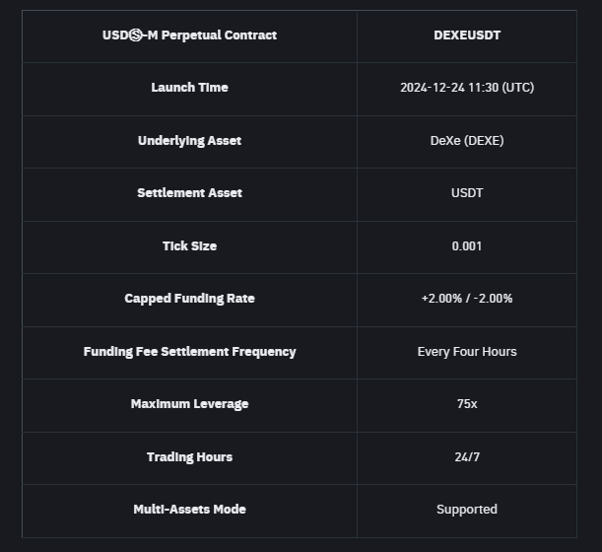This screenshot has height=552, width=602.
Task: Click the Maximum Leverage label
Action: [x=189, y=404]
